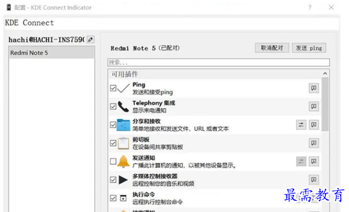Click the Telephony 集成 title

154,103
